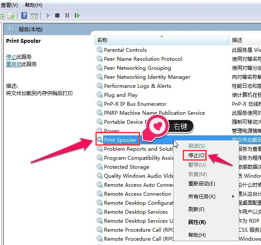
Task: Choose 属性(R) in the context menu
Action: tap(197, 222)
